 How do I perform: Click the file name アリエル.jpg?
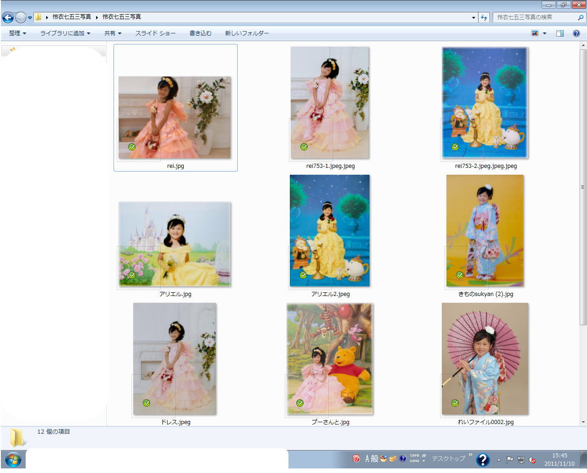[175, 294]
